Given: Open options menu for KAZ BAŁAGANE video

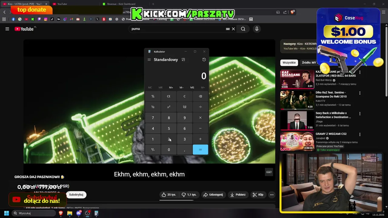Looking at the screenshot, I should click(360, 72).
